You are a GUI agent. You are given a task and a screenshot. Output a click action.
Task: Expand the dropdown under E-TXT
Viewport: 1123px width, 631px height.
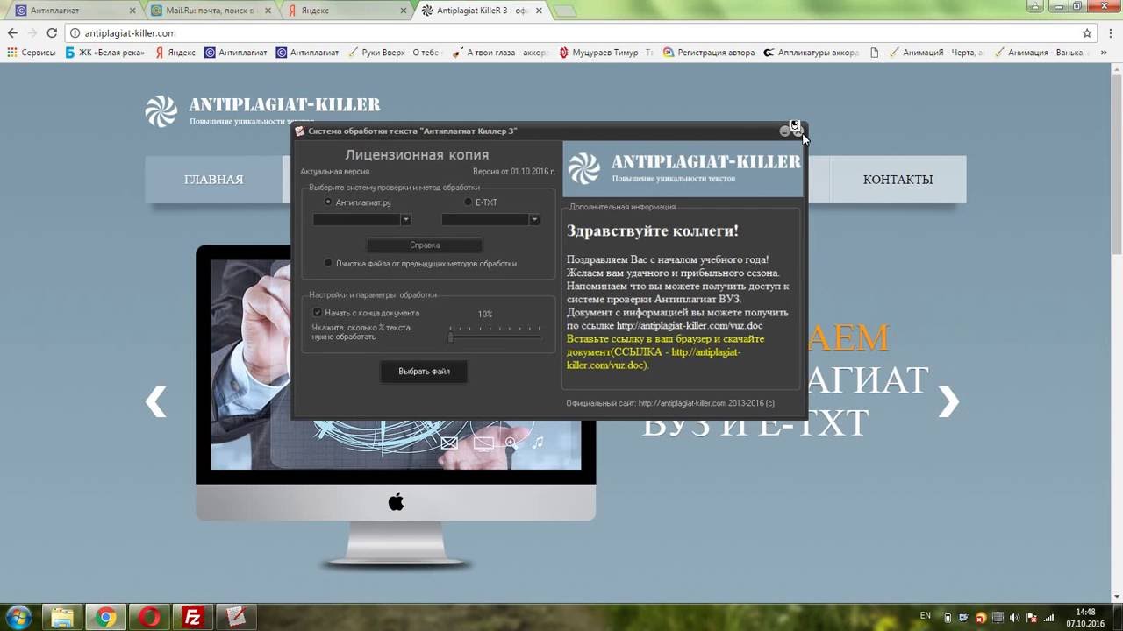533,220
